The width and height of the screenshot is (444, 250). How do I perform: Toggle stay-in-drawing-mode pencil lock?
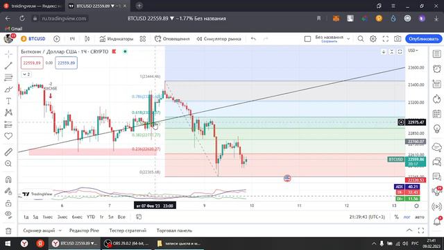pyautogui.click(x=8, y=192)
